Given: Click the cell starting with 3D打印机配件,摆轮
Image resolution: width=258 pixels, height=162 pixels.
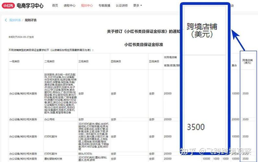Looking at the screenshot, I should pyautogui.click(x=93, y=136).
